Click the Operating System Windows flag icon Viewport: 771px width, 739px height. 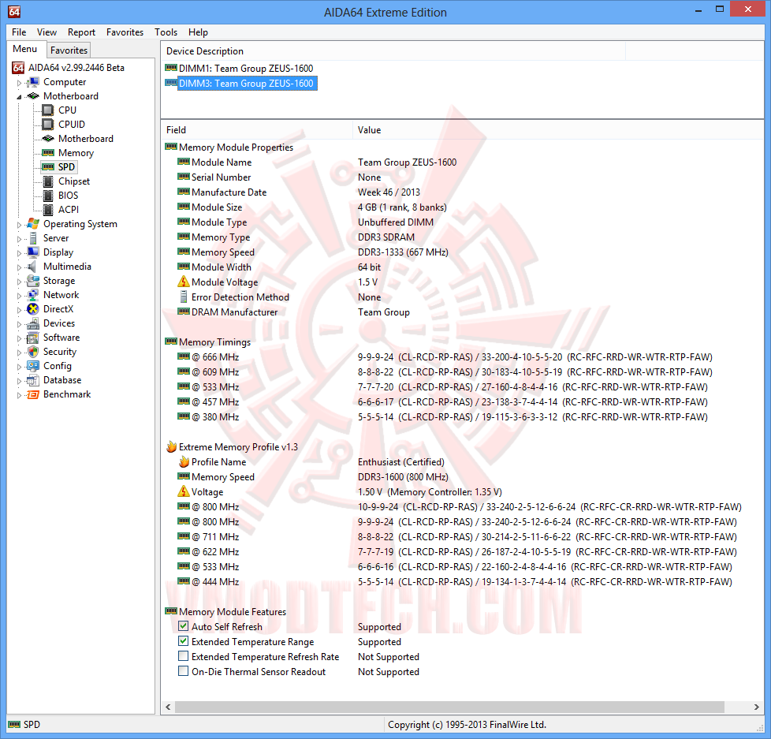[33, 224]
